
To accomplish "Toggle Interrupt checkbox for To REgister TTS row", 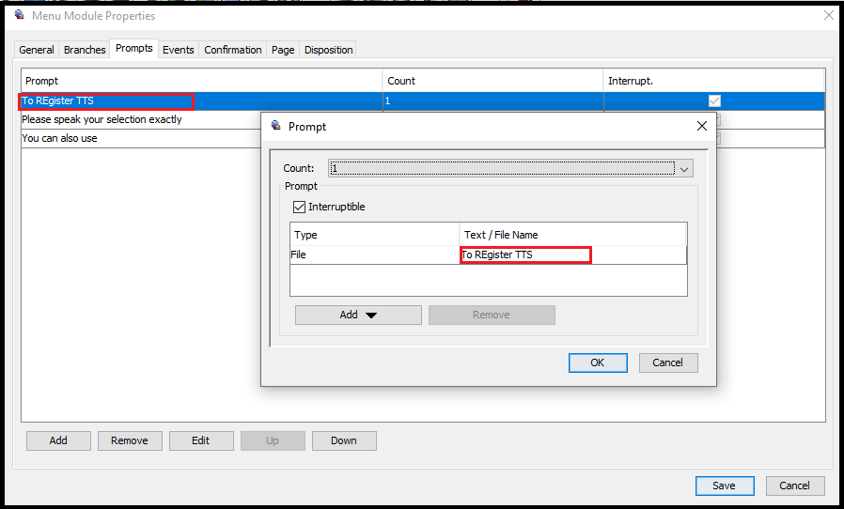I will [x=714, y=100].
